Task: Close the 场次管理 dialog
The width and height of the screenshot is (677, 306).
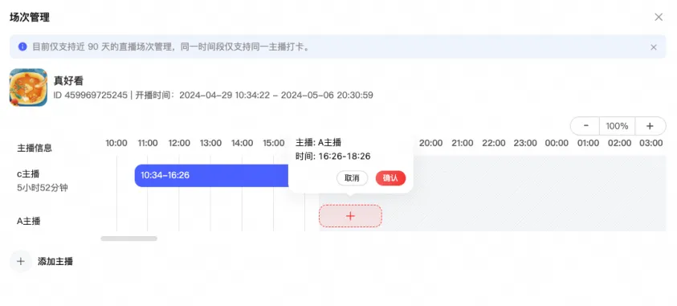Action: (659, 17)
